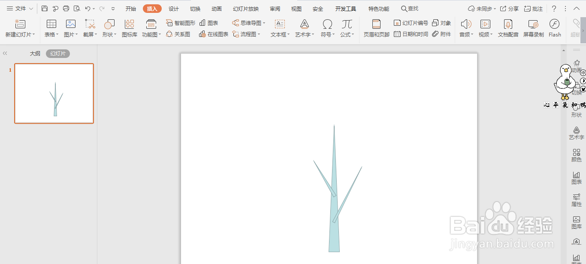Switch to 大纲 outline view
Image resolution: width=586 pixels, height=264 pixels.
pyautogui.click(x=35, y=54)
